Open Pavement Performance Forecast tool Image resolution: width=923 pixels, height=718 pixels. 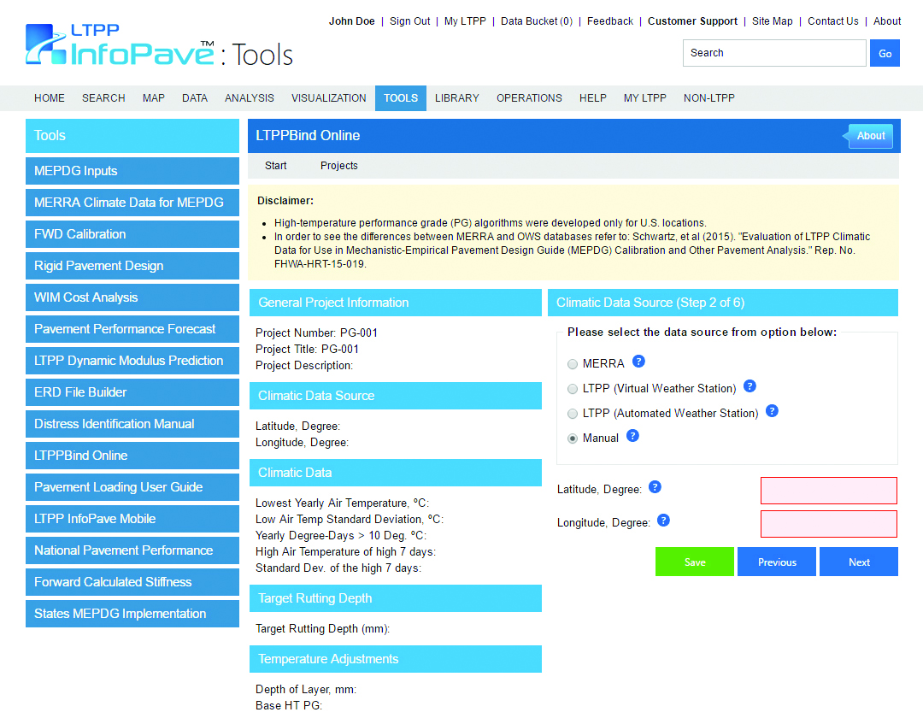tap(132, 329)
